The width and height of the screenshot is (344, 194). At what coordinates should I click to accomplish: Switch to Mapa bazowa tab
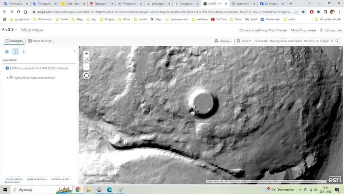click(40, 41)
